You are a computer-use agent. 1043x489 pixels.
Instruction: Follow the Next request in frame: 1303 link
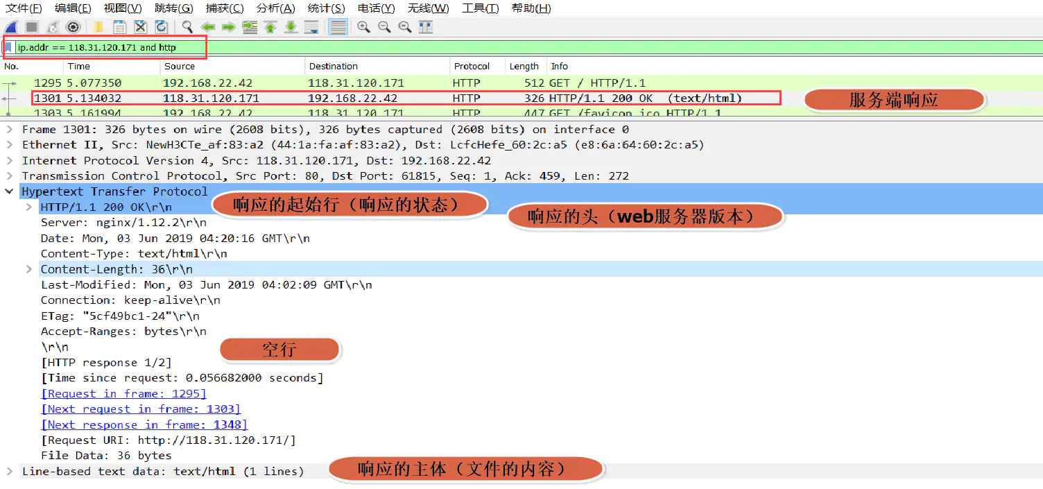[141, 409]
